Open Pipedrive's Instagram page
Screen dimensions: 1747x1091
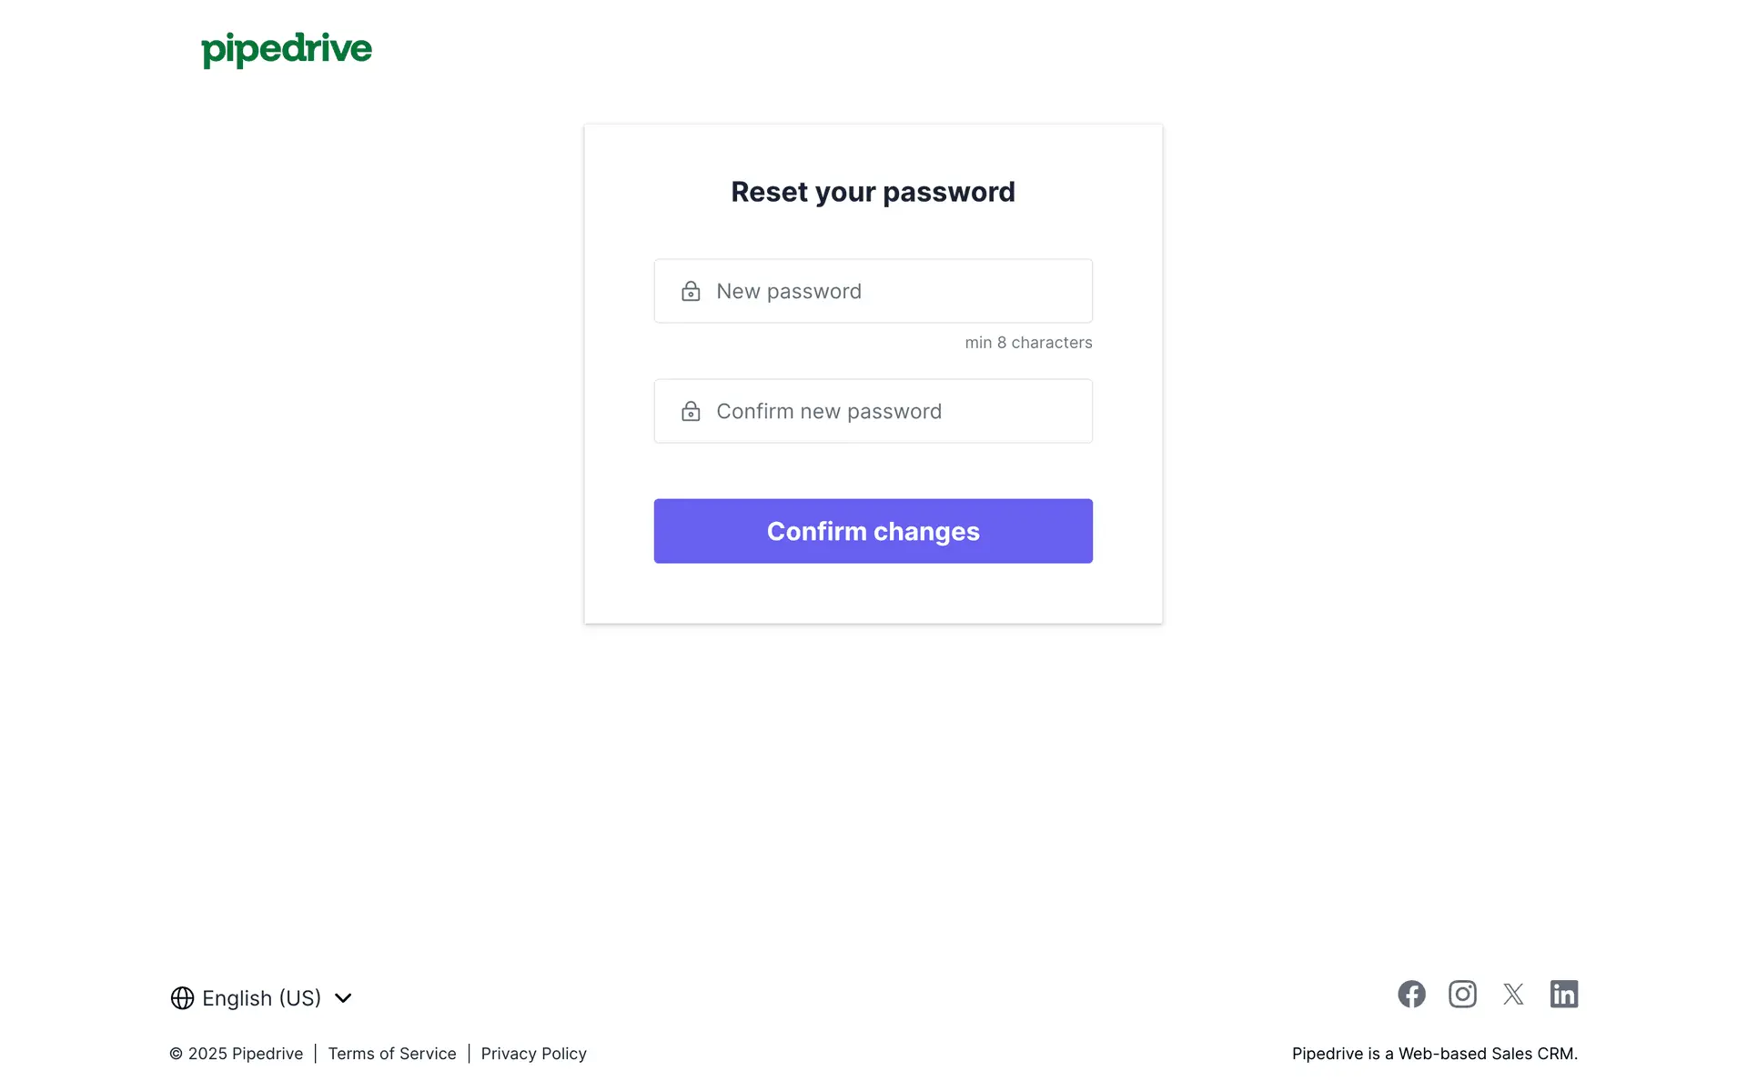1462,994
